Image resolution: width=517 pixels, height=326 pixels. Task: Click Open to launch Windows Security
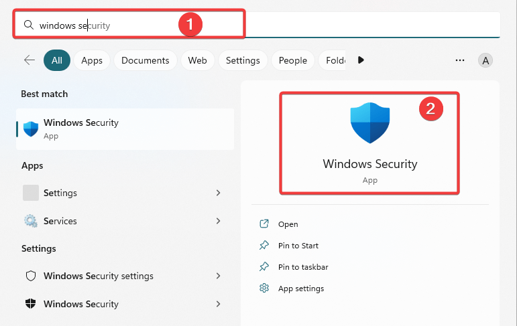(x=288, y=224)
